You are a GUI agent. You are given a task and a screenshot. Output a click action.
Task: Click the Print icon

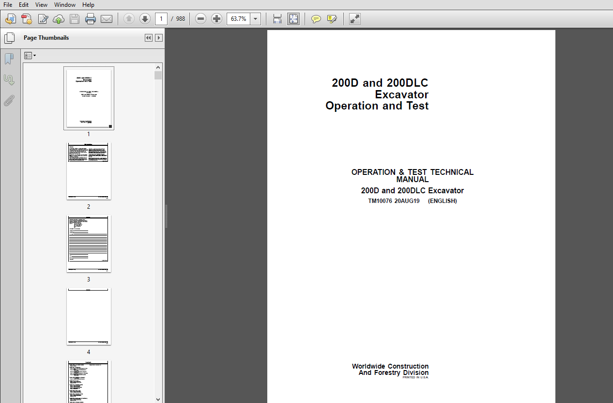[x=91, y=19]
